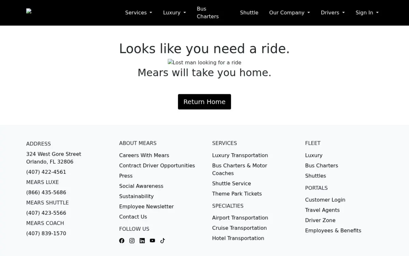
Task: Open Luxury Transportation footer link
Action: pyautogui.click(x=240, y=155)
